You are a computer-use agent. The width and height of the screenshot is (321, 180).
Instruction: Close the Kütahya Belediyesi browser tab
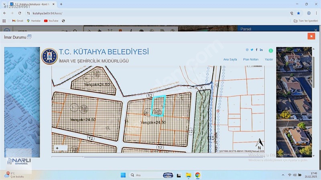53,4
